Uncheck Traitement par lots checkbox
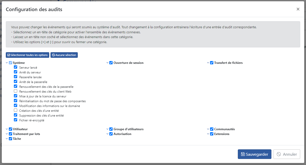Screen dimensions: 306x165 10,134
